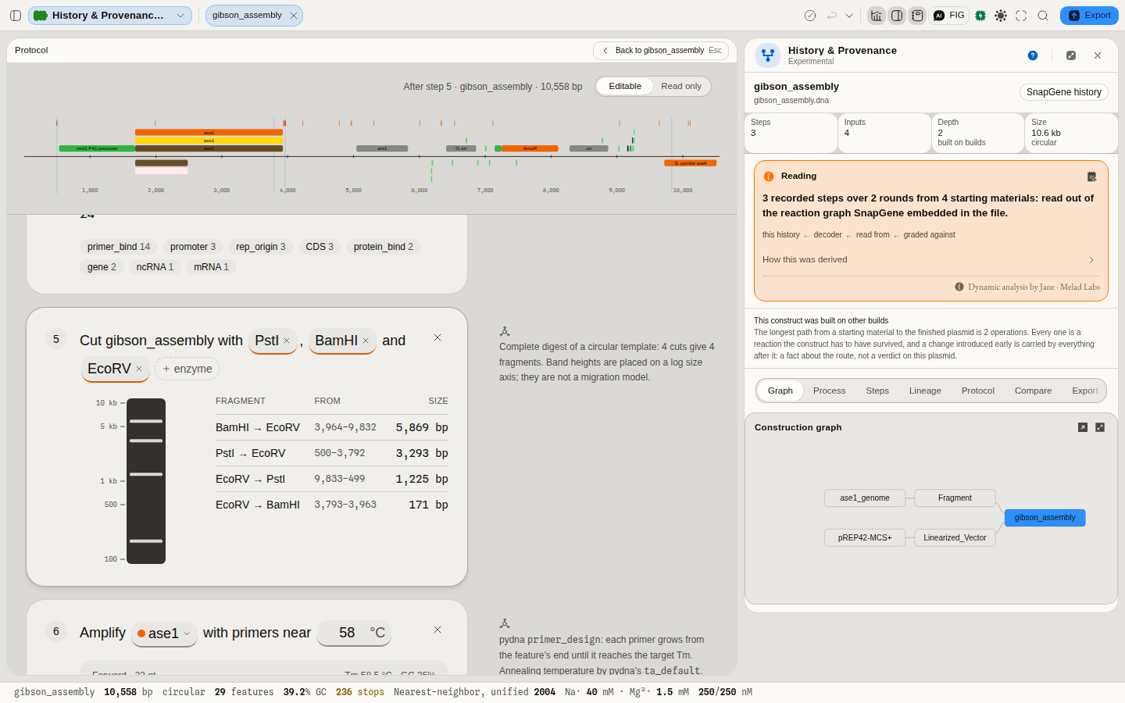Click the blue Export button

point(1089,16)
